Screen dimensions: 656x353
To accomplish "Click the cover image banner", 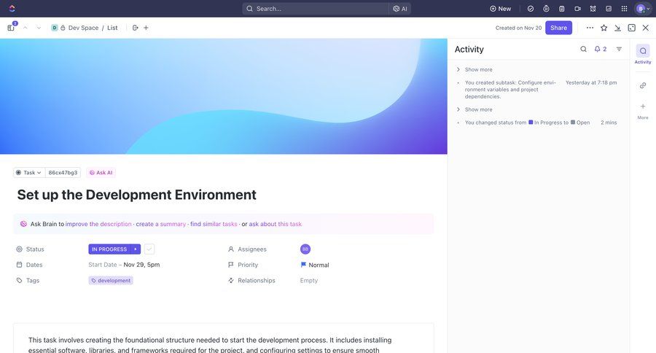I will point(224,96).
